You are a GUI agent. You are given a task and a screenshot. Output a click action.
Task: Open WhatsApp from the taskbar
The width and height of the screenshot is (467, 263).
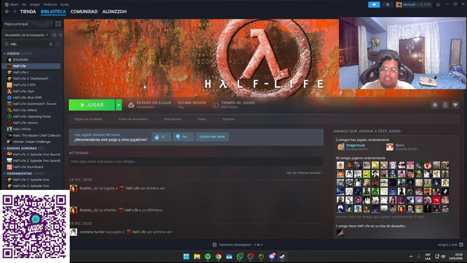[x=240, y=256]
